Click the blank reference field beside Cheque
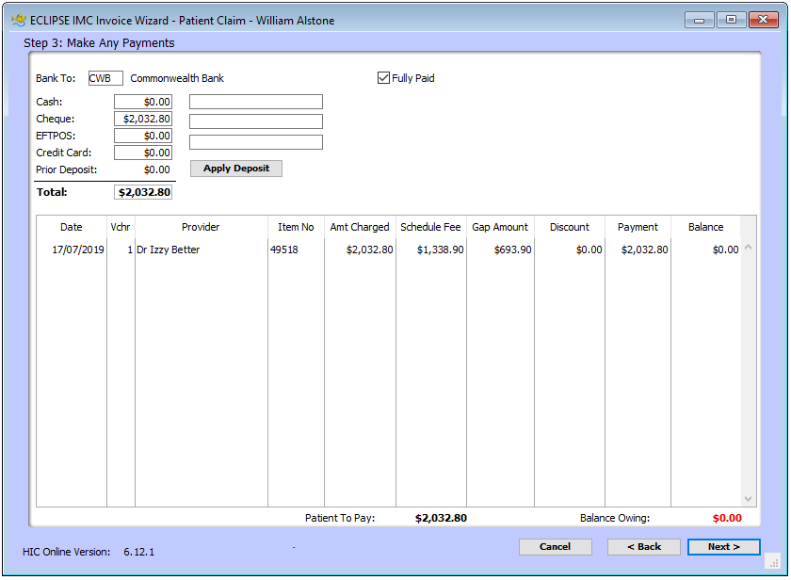791x580 pixels. (255, 121)
